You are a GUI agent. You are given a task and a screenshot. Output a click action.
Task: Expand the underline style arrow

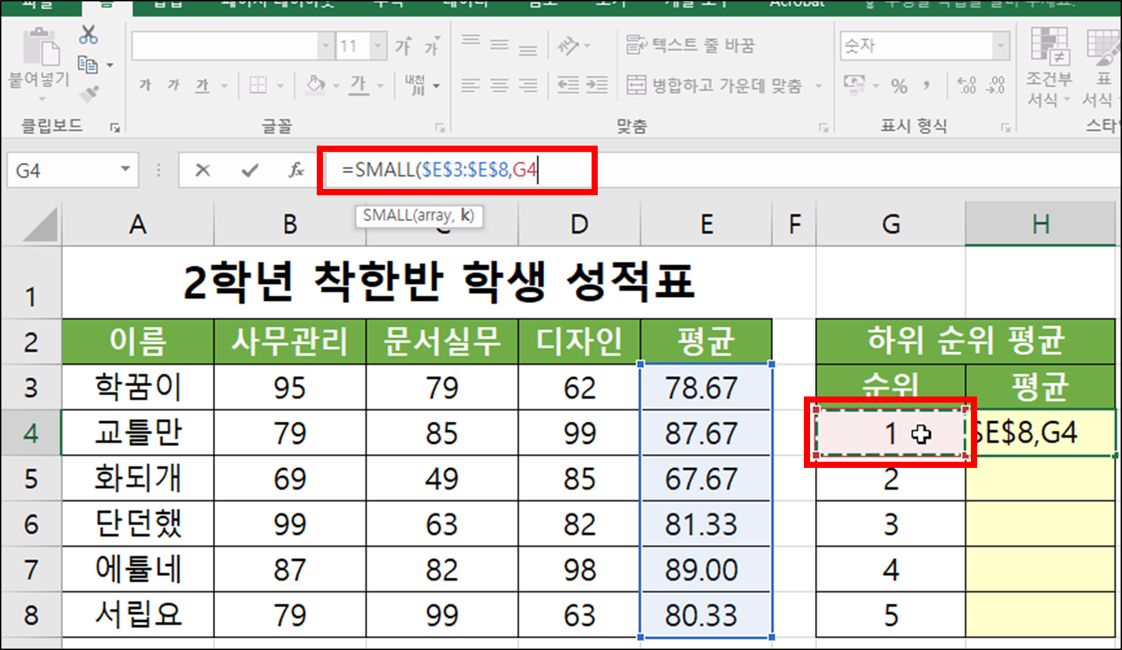[224, 86]
